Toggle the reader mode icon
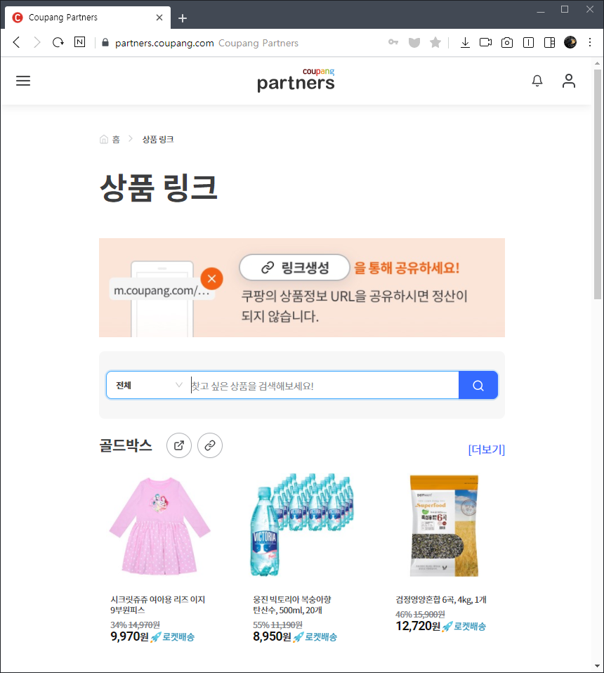604x673 pixels. pos(528,42)
